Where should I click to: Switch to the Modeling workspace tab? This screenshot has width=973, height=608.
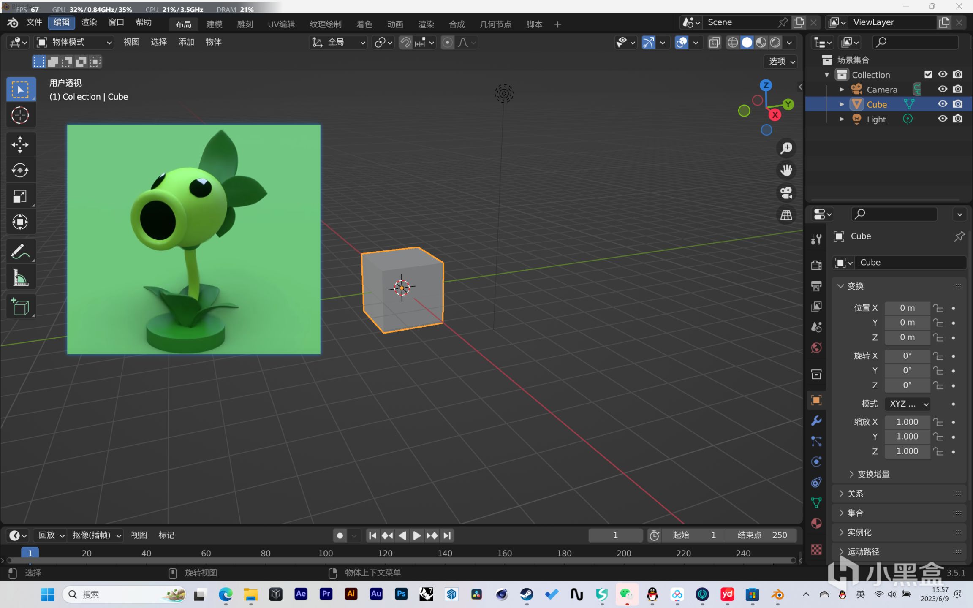tap(214, 24)
